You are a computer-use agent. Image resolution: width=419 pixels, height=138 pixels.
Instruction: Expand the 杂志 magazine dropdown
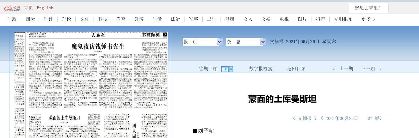[263, 42]
